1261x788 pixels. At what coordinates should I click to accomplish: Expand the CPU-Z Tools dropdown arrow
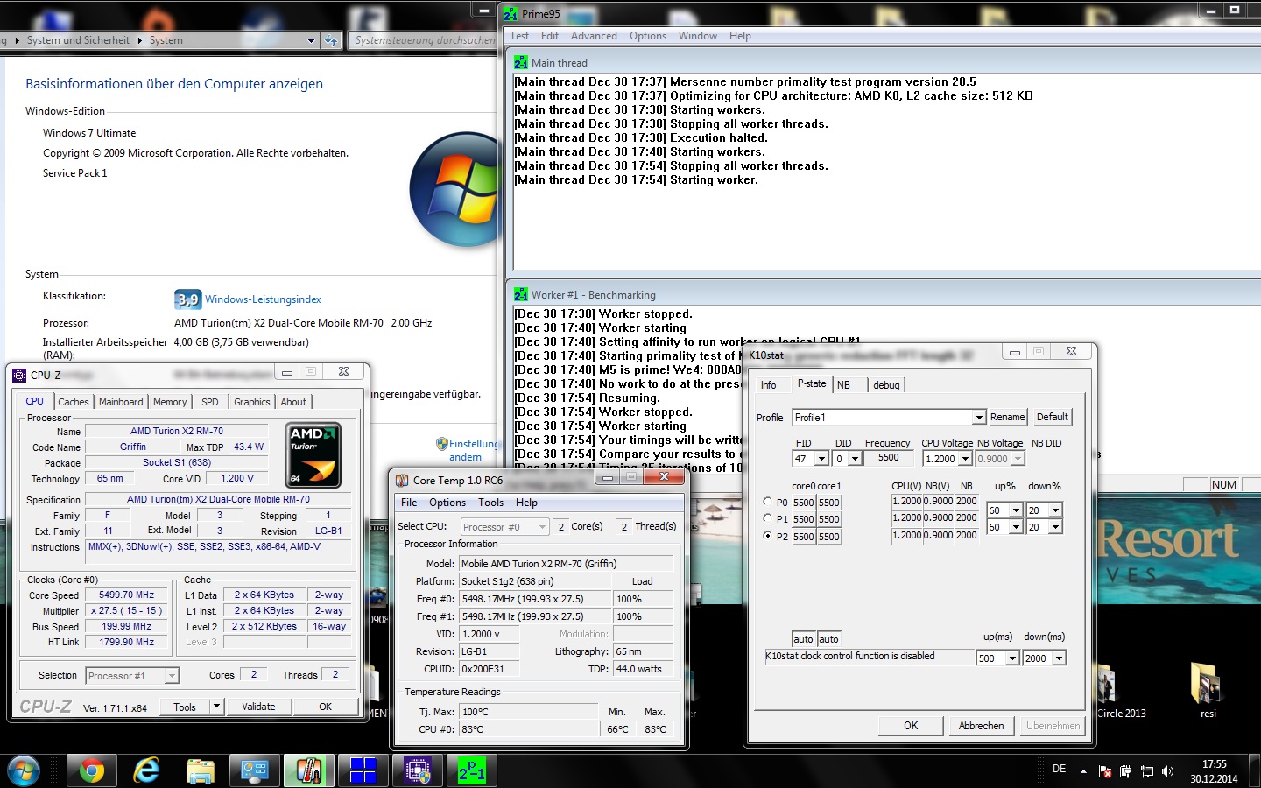click(216, 706)
